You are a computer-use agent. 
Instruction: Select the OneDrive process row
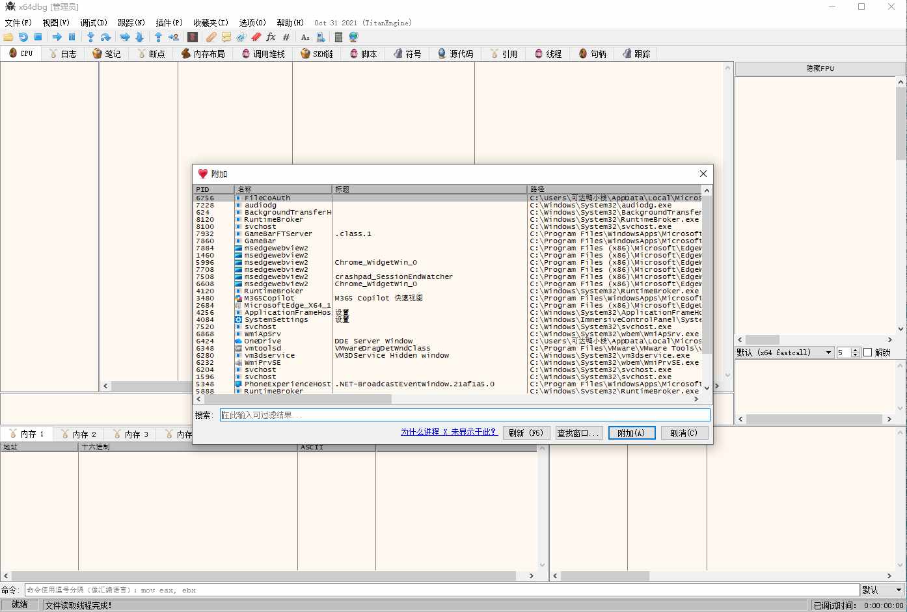point(263,341)
